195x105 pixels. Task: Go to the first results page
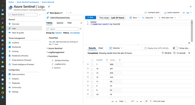(113, 101)
